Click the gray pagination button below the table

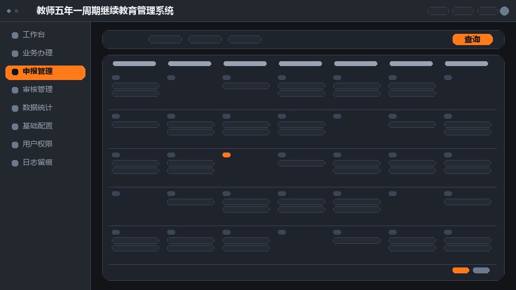(x=481, y=270)
